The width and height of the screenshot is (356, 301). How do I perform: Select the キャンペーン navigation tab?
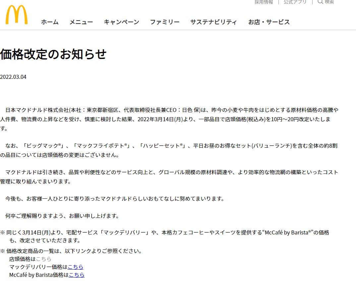(x=121, y=22)
